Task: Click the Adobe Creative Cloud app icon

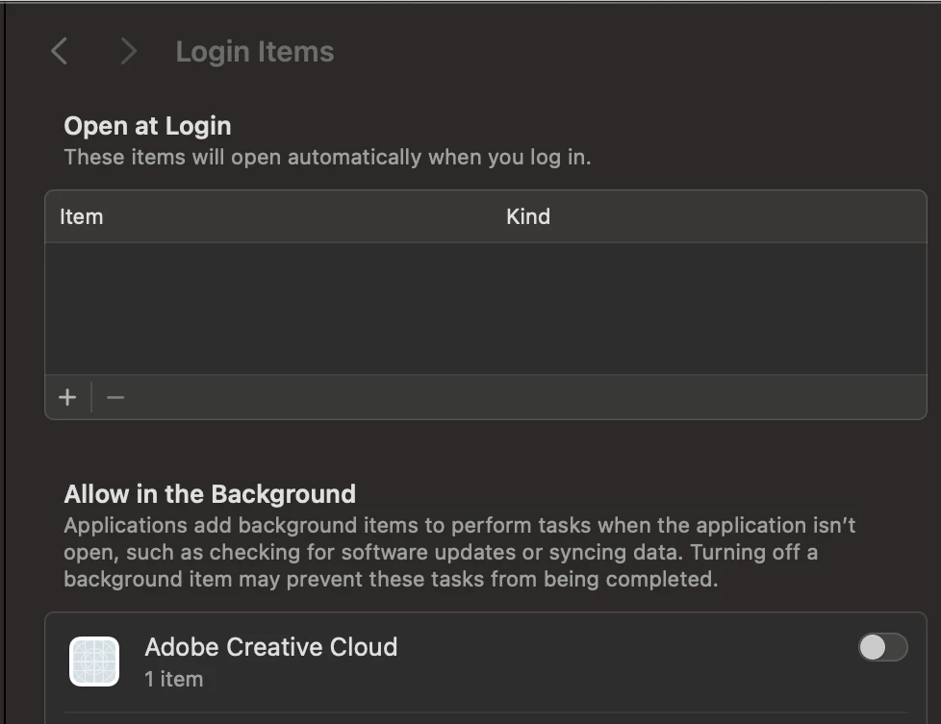Action: click(x=94, y=662)
